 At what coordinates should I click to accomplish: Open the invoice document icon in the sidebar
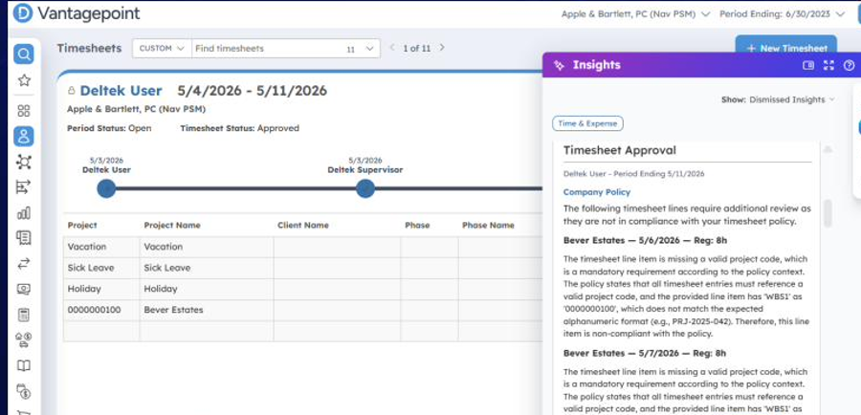point(24,238)
